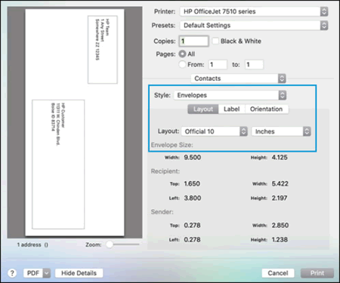The width and height of the screenshot is (340, 283).
Task: Click the Official 10 layout stepper arrows
Action: pyautogui.click(x=243, y=131)
